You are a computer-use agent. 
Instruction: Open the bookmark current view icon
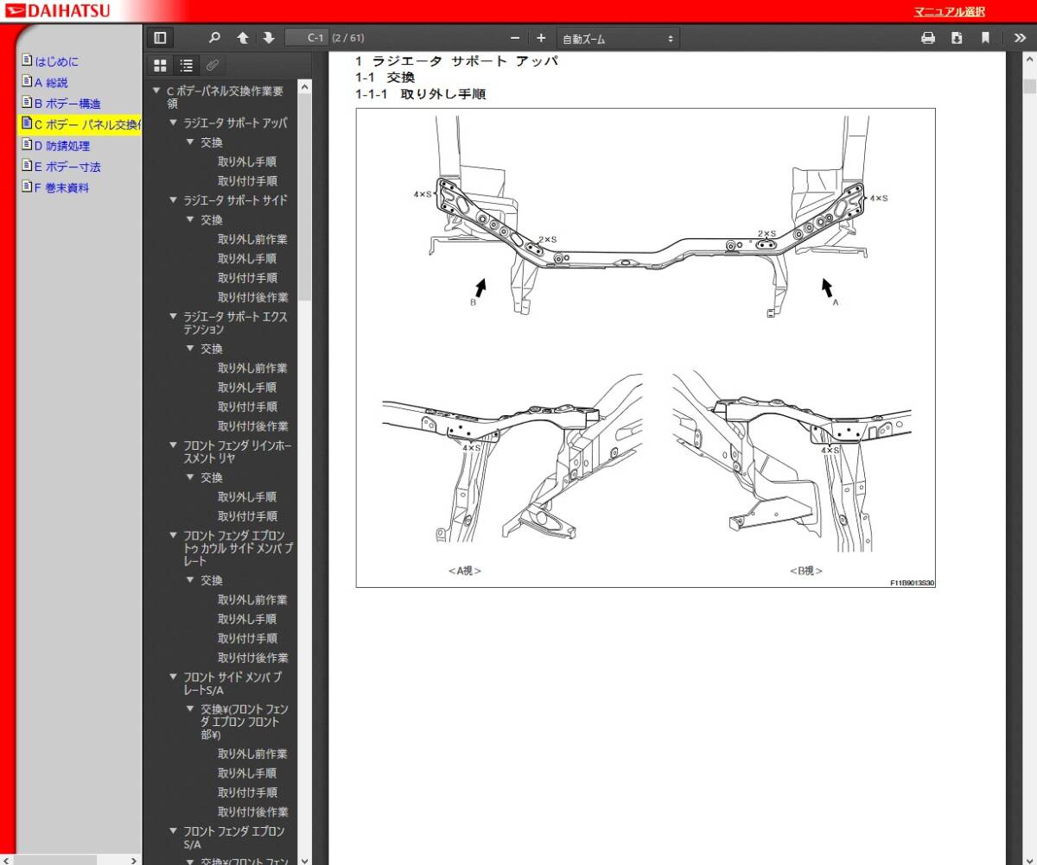click(x=985, y=38)
